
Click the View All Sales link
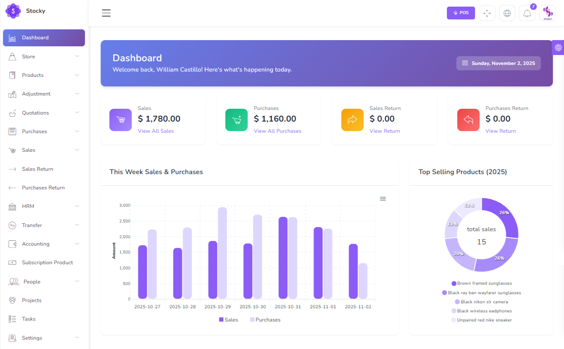155,131
